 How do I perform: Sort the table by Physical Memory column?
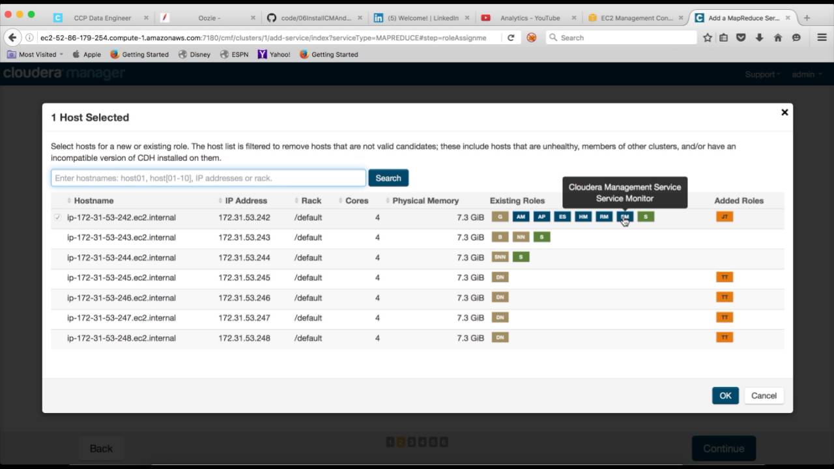click(425, 201)
